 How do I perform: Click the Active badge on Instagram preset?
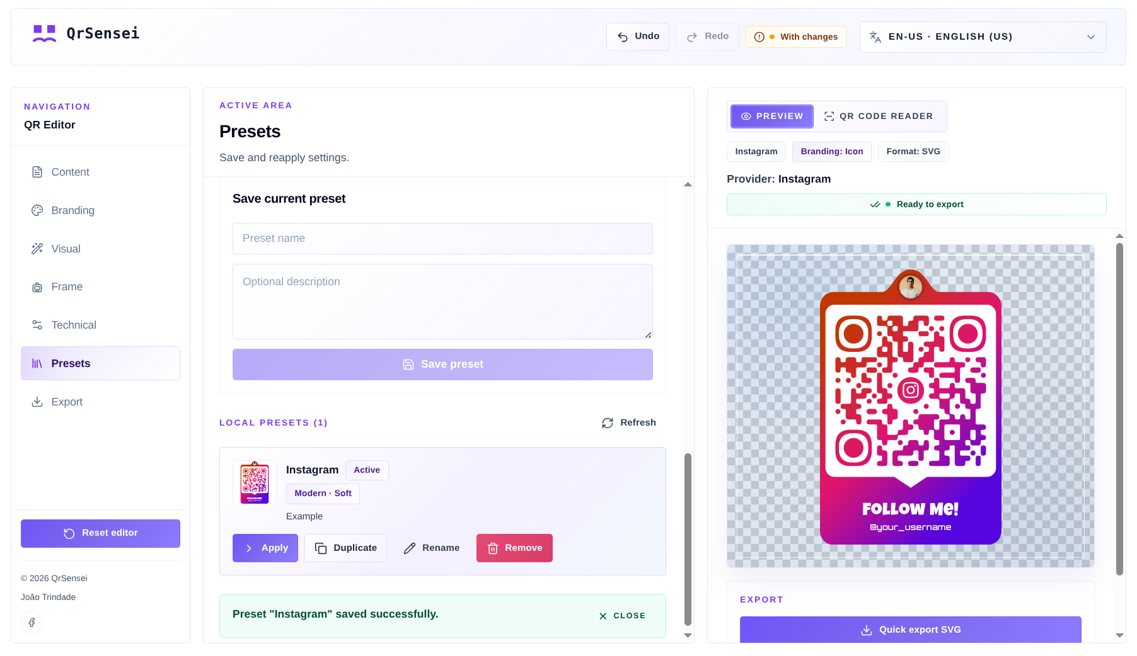click(x=367, y=470)
